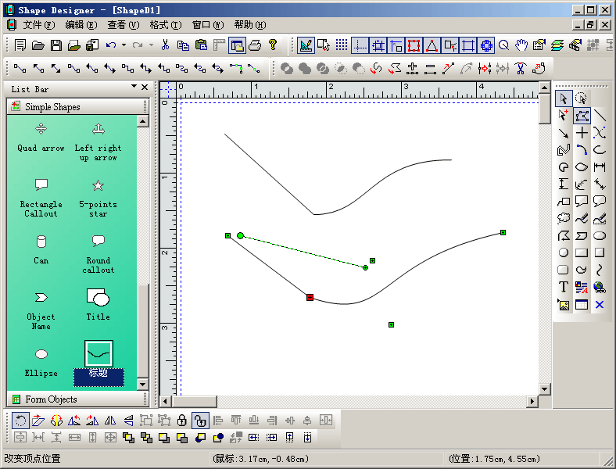Select the Text tool (T icon)
Viewport: 616px width, 469px height.
point(564,287)
